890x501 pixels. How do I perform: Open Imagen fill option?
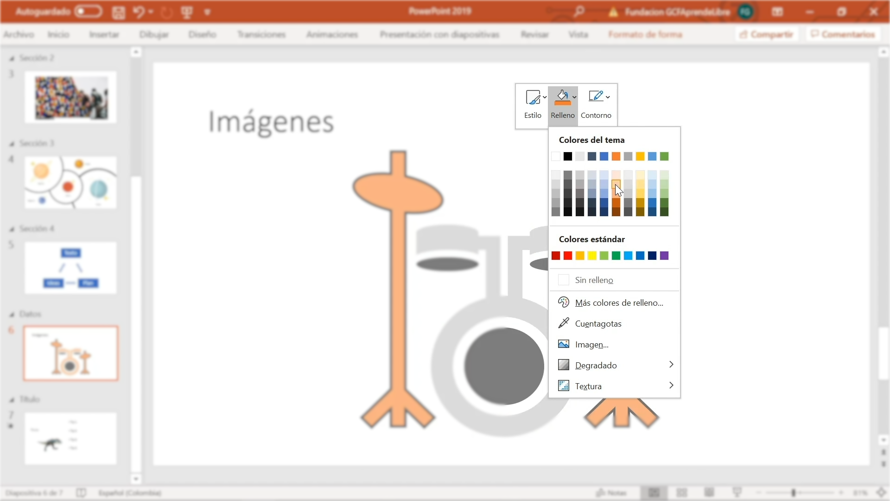(591, 344)
